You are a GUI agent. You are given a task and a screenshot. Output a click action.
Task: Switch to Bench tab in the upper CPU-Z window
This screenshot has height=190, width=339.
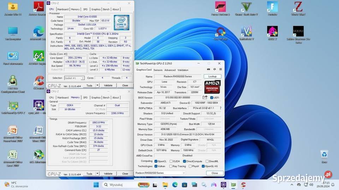(106, 9)
